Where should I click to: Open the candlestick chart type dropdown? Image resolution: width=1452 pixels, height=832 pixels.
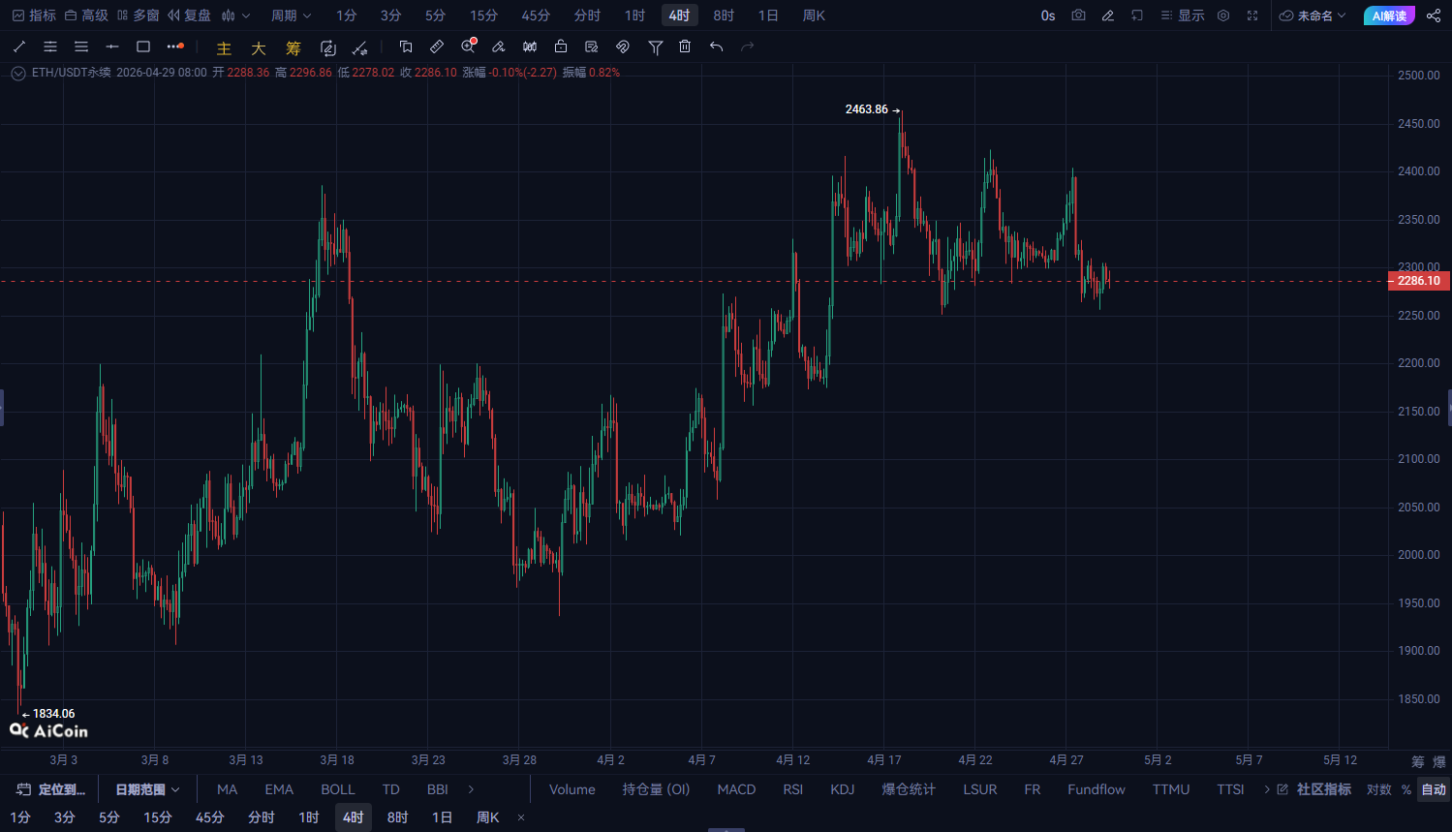[235, 15]
